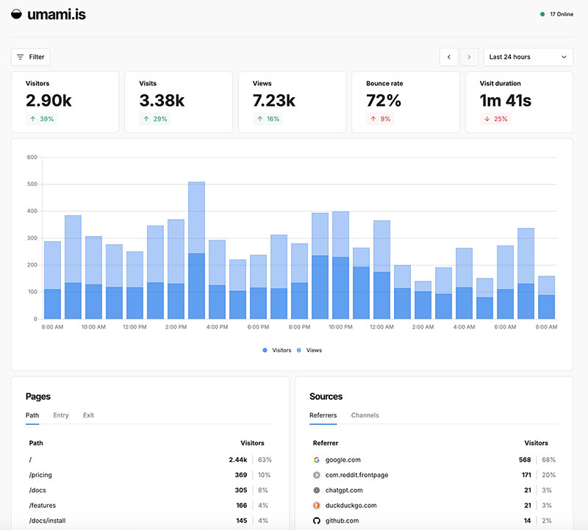Image resolution: width=588 pixels, height=530 pixels.
Task: Click the Reddit icon beside com.reddit.frontpage
Action: (316, 474)
